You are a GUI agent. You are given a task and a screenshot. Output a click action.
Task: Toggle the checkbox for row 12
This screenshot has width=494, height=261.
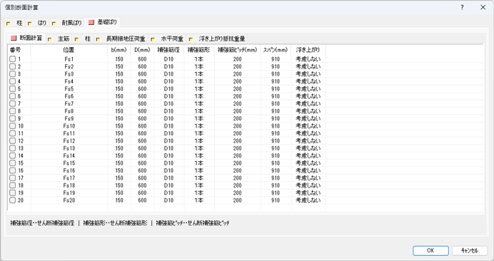click(x=12, y=140)
